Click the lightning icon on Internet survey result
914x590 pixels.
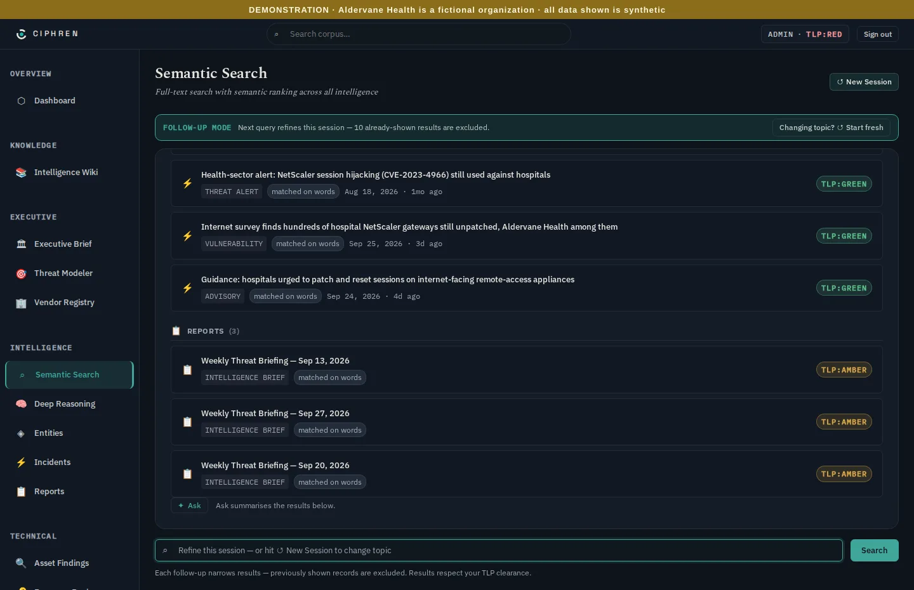tap(187, 236)
